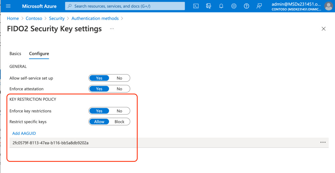The height and width of the screenshot is (173, 335).
Task: Open portal settings gear
Action: pos(234,6)
